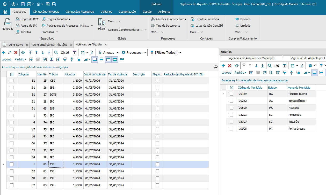Check the box for the CBS row
The height and width of the screenshot is (195, 326).
(12, 81)
